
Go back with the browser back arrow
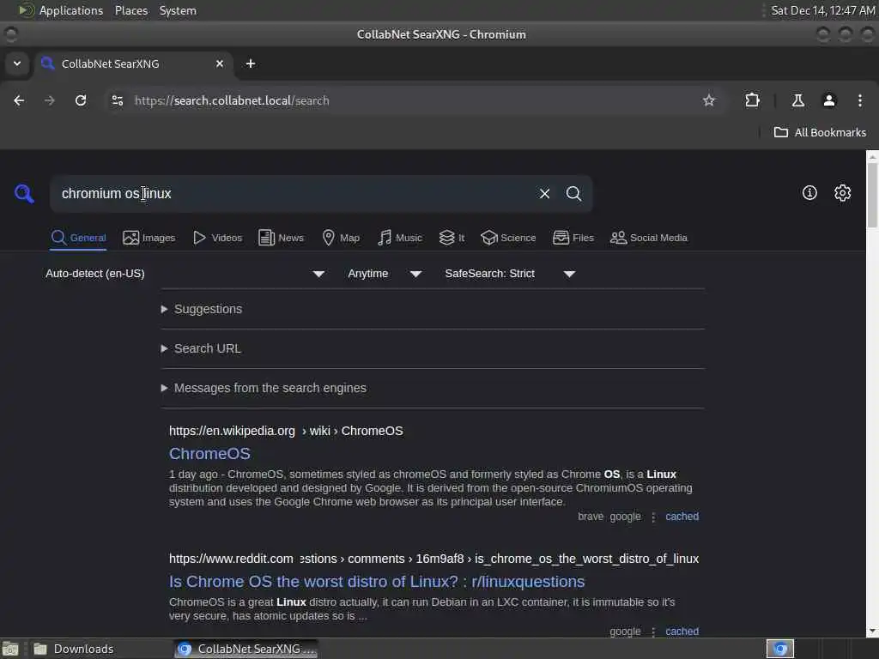(x=19, y=100)
